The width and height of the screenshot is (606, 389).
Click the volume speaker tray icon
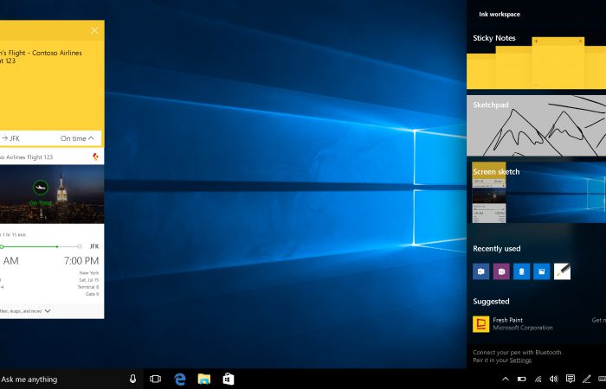click(554, 379)
